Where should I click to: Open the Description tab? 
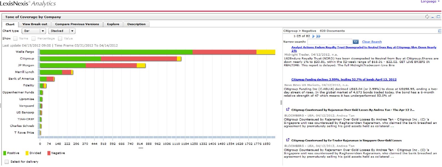click(136, 24)
